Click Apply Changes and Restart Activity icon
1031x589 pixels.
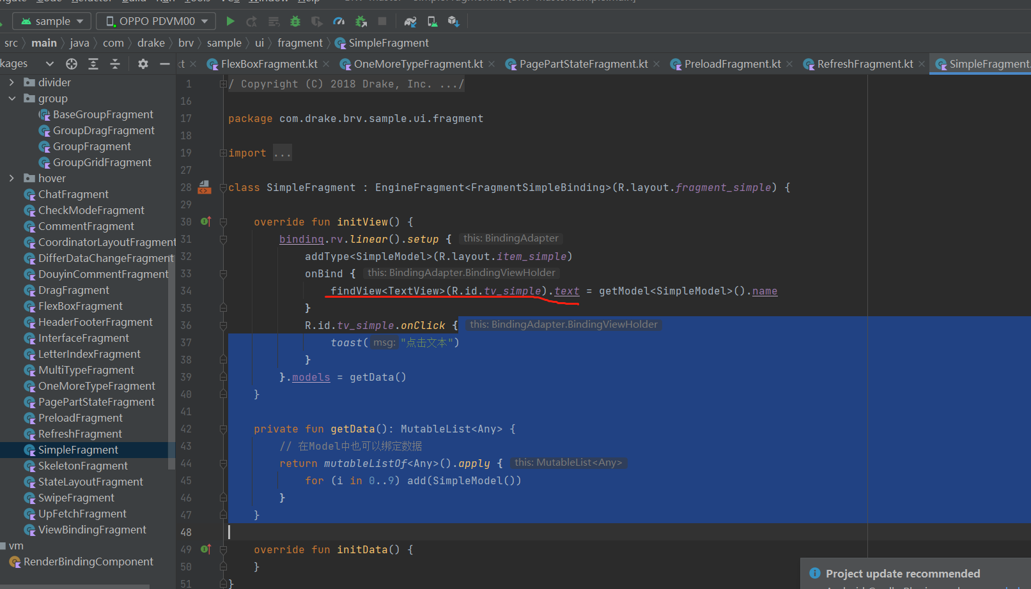252,21
